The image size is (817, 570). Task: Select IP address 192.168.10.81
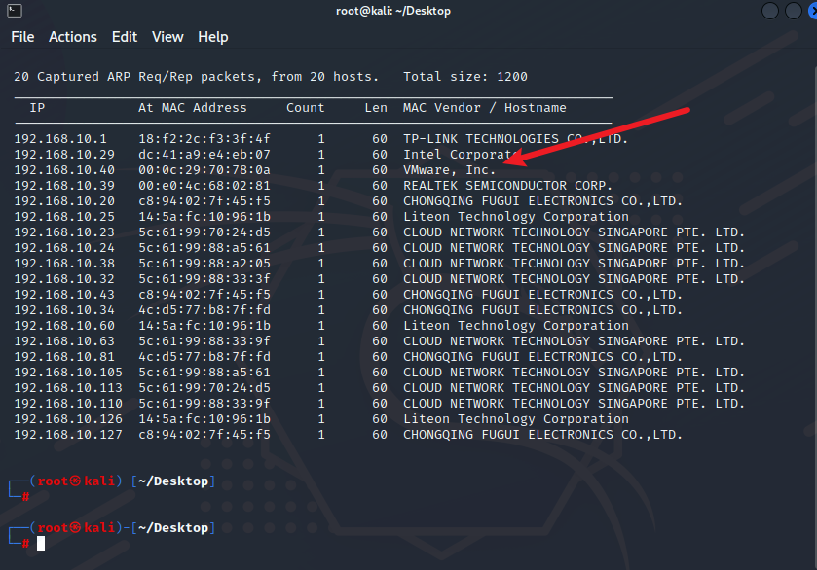pos(64,357)
